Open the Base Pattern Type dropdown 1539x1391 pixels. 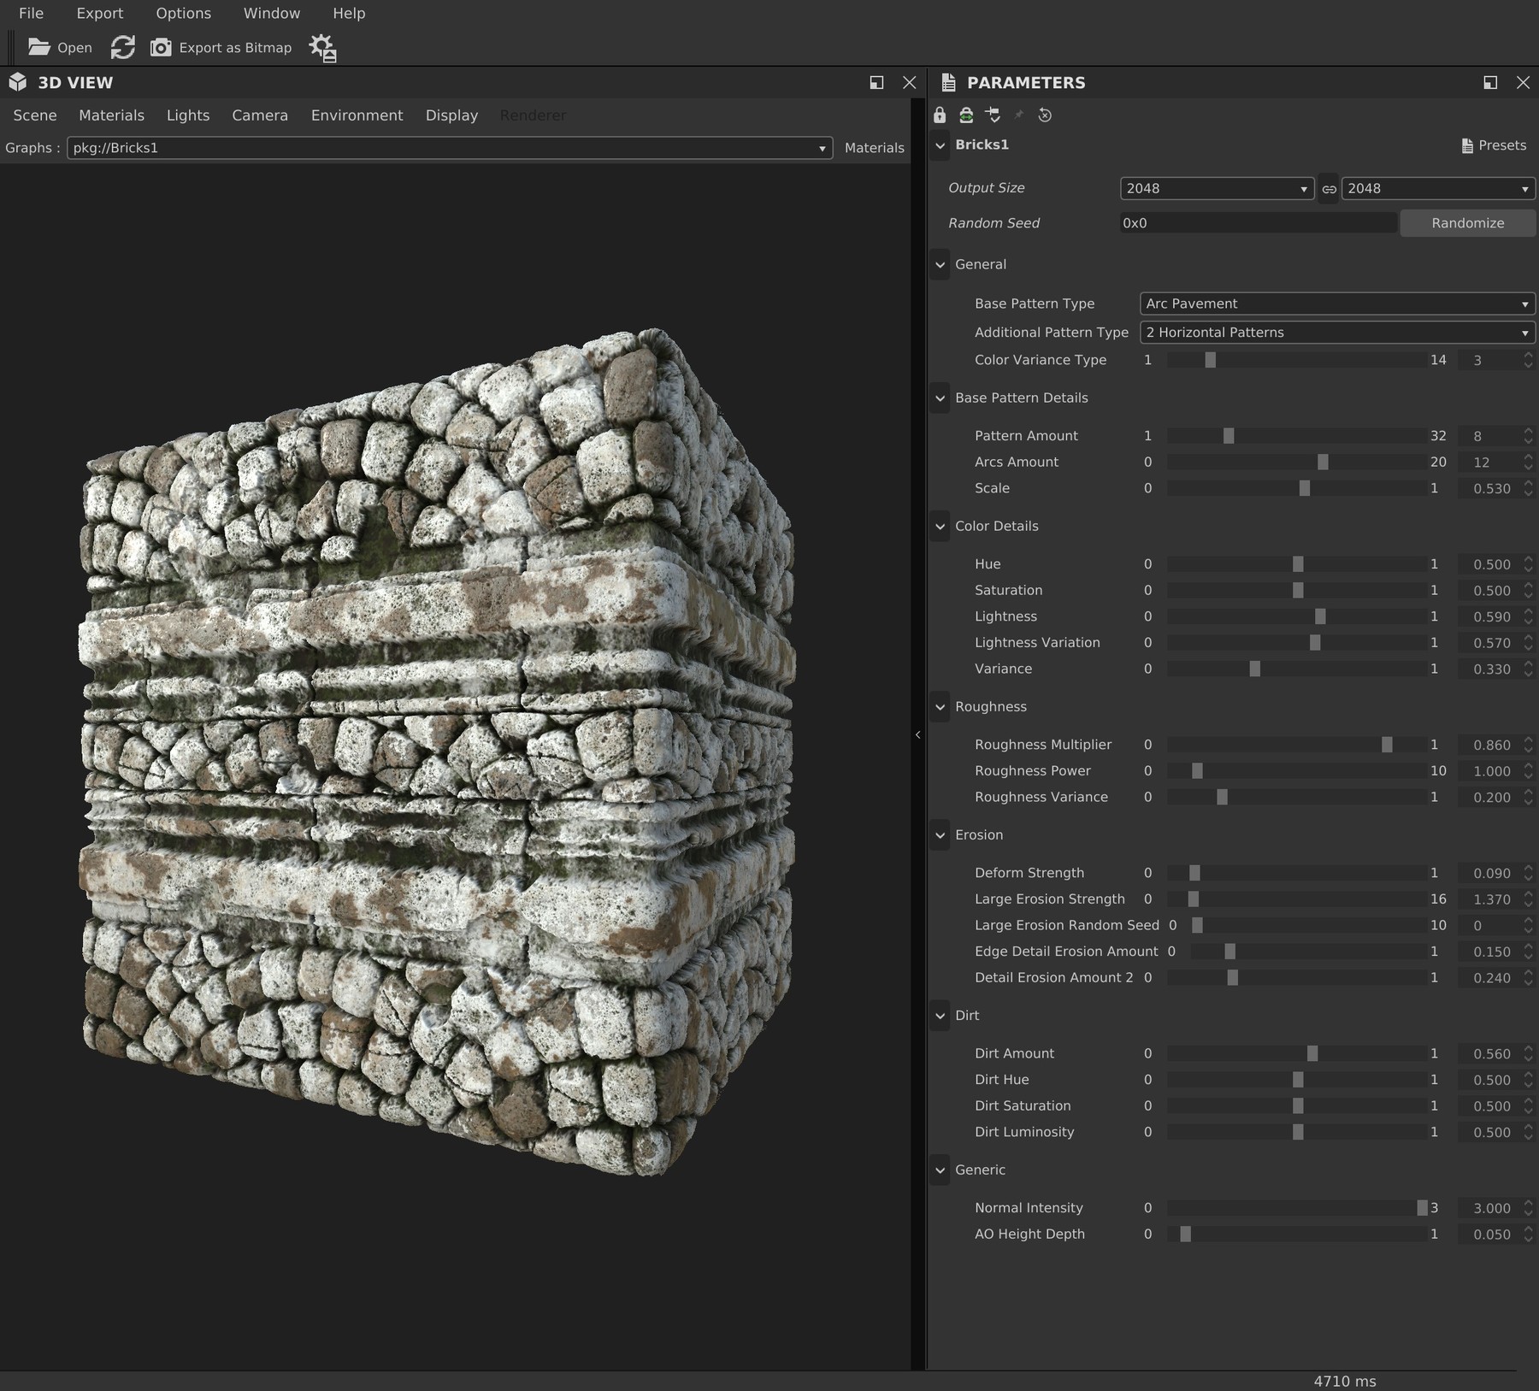1336,304
